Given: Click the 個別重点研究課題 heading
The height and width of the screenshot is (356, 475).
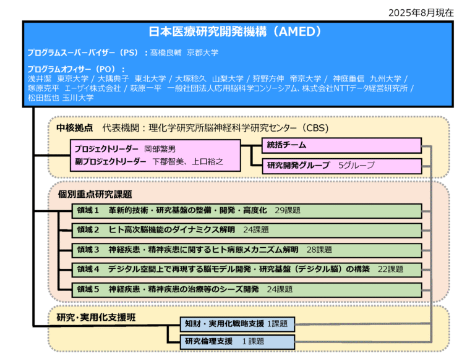Looking at the screenshot, I should coord(95,194).
